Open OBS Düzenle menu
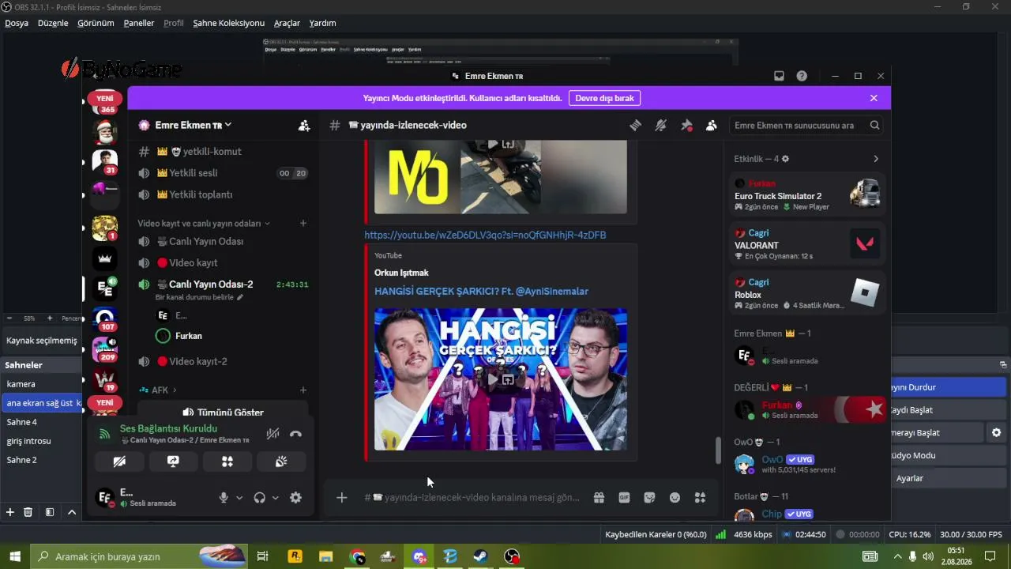This screenshot has width=1011, height=569. (x=53, y=23)
